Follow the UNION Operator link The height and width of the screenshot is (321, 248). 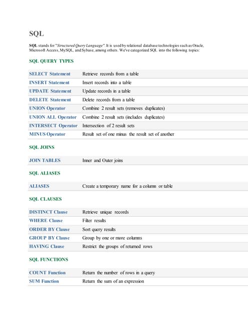(47, 108)
